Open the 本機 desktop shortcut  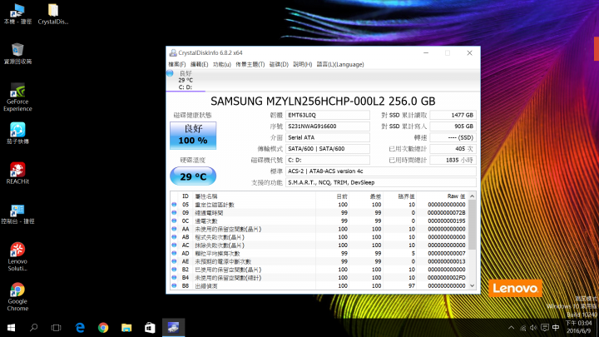click(17, 14)
